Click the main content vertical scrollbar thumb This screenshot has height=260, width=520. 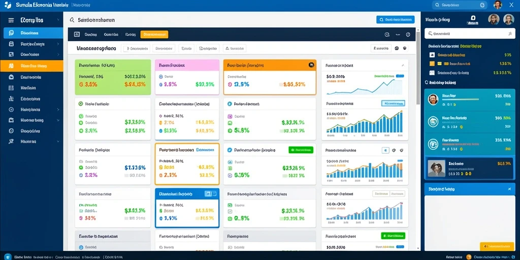pos(418,68)
